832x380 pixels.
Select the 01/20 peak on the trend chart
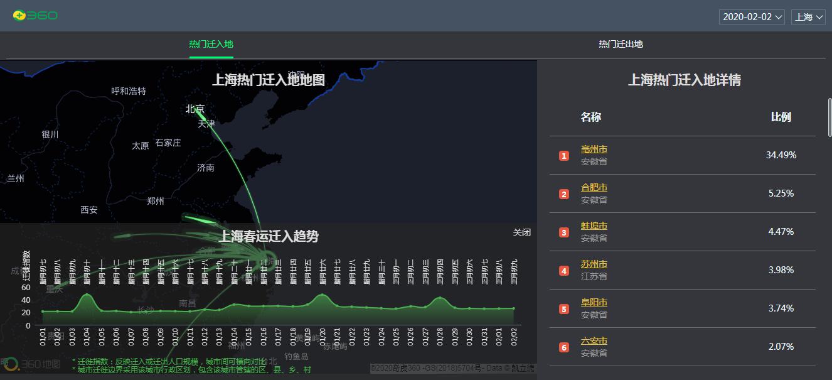tap(323, 294)
